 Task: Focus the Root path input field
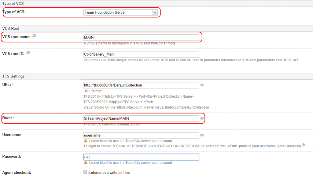(141, 118)
